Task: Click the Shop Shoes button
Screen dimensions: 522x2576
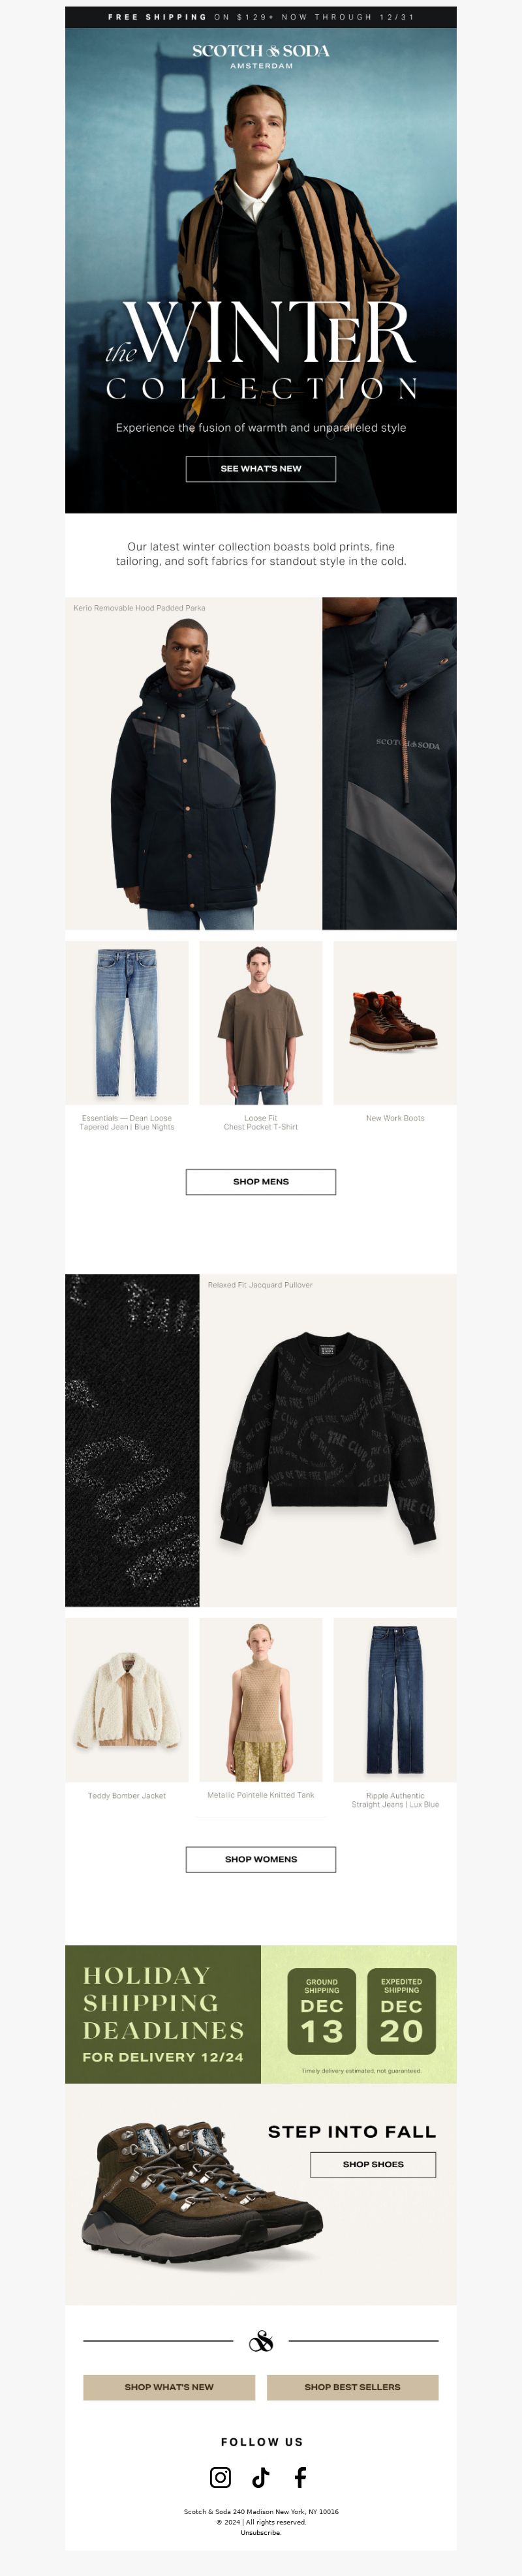Action: pos(373,2163)
